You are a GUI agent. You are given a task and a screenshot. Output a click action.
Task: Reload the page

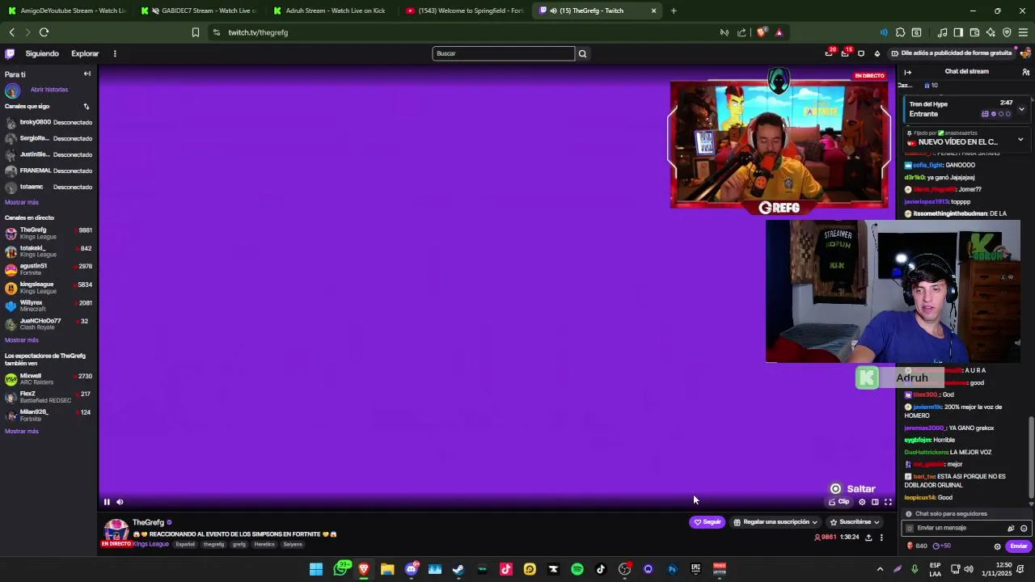pos(44,32)
